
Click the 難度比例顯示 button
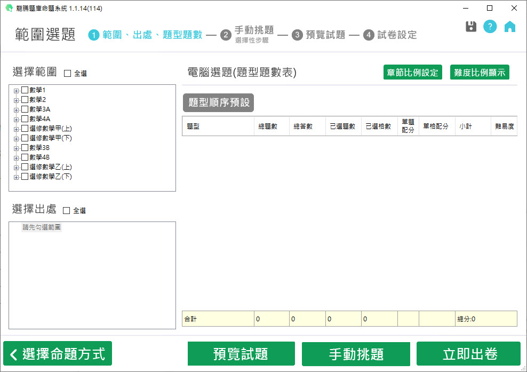pyautogui.click(x=480, y=73)
